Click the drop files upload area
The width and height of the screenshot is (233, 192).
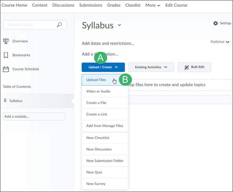pos(179,85)
